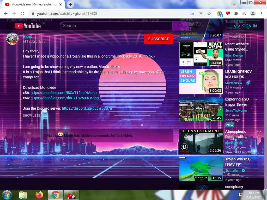
Task: Click the YouTube logo to go home
Action: click(x=28, y=26)
